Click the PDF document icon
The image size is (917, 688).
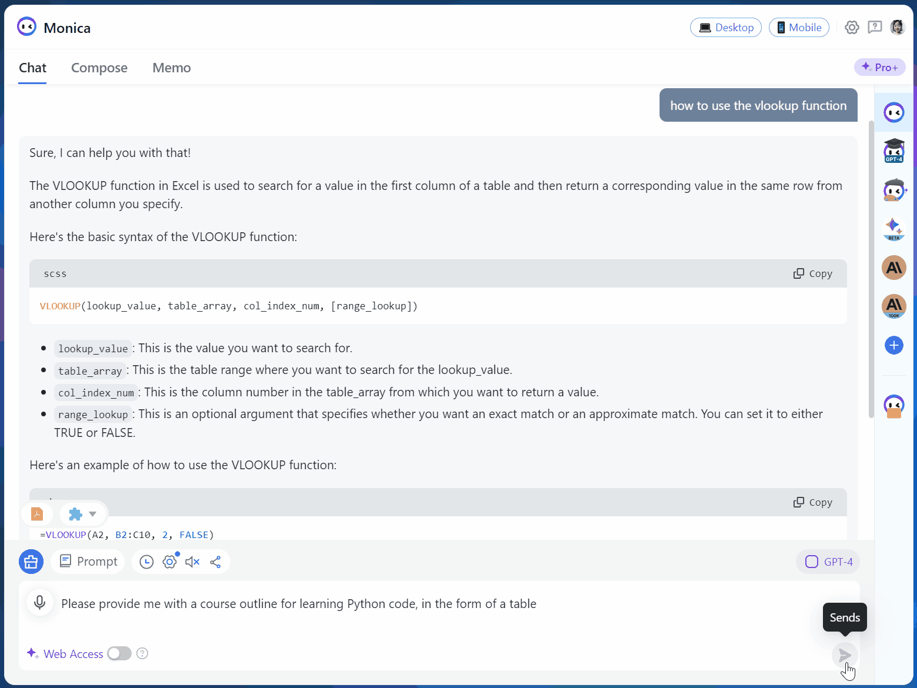point(37,514)
